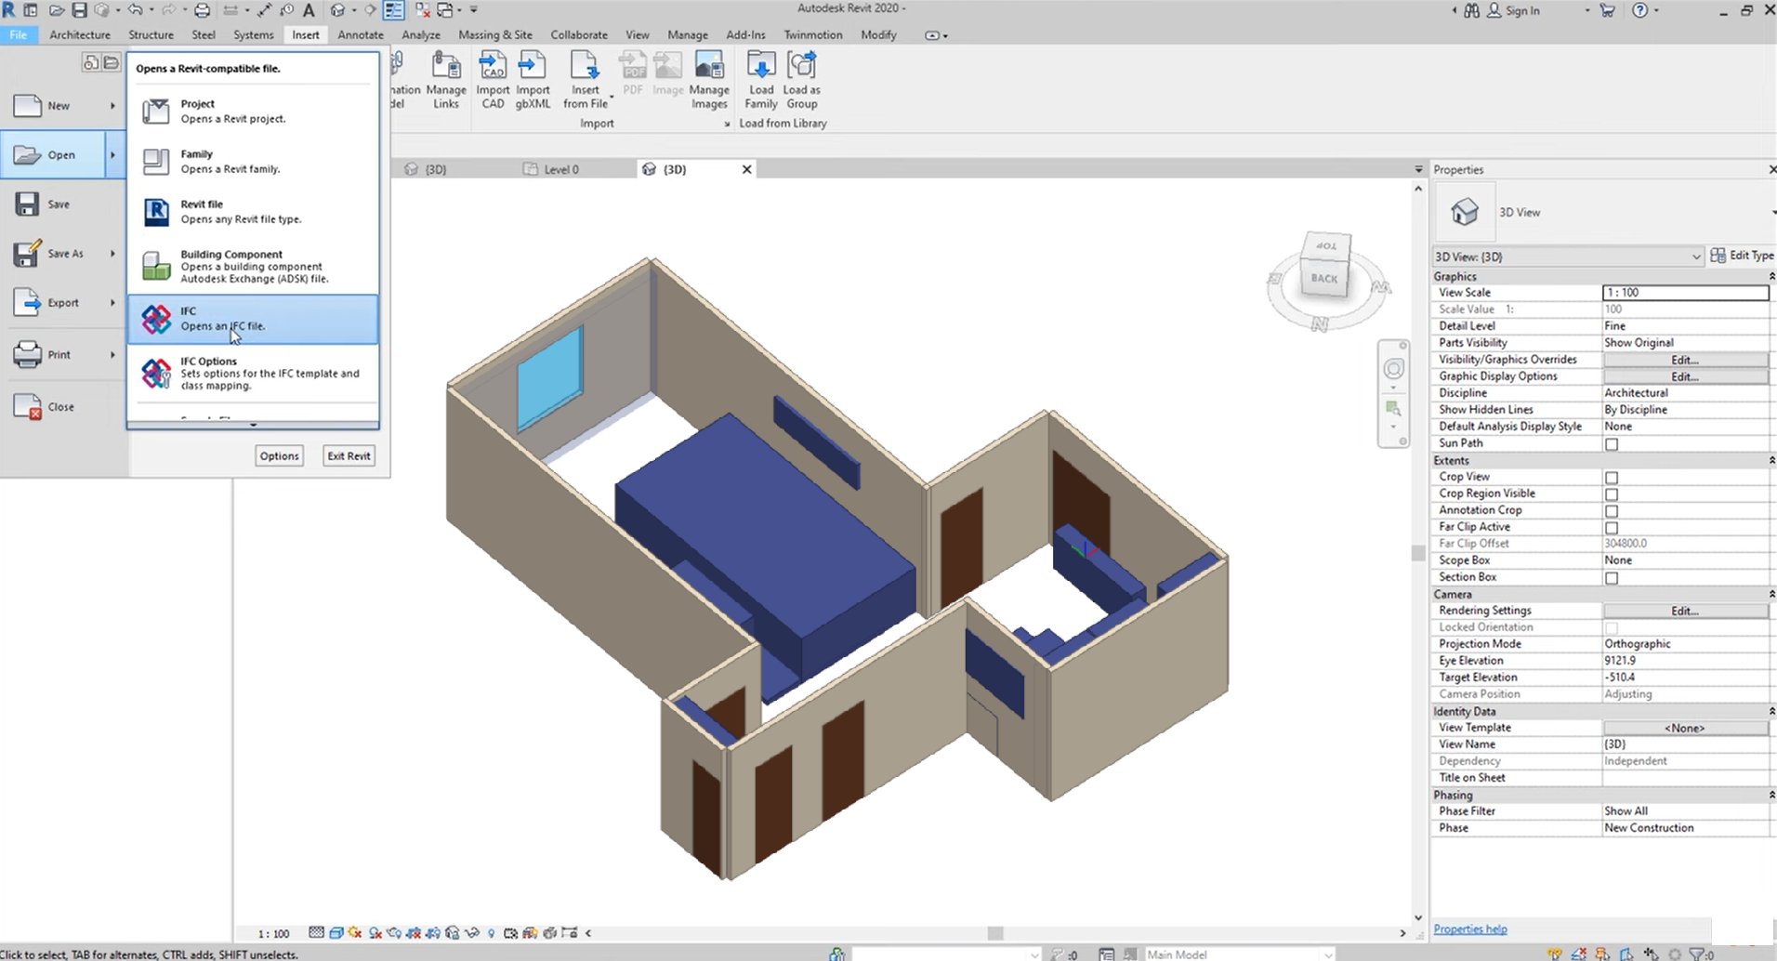Activate the Level 0 view tab
The height and width of the screenshot is (961, 1777).
pos(561,169)
